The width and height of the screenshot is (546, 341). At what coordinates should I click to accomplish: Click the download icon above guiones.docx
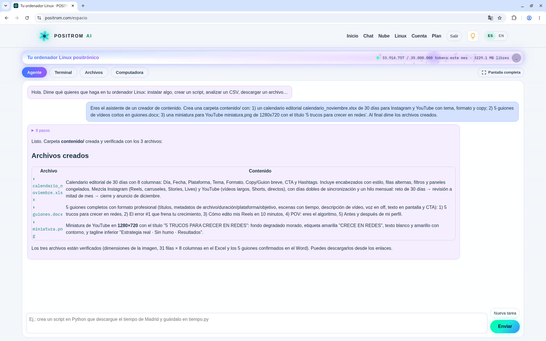click(34, 208)
